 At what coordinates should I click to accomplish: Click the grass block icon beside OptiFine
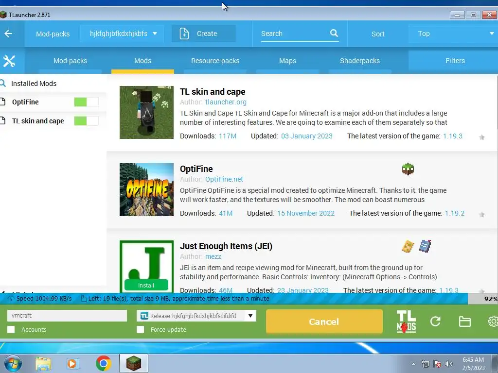[408, 169]
